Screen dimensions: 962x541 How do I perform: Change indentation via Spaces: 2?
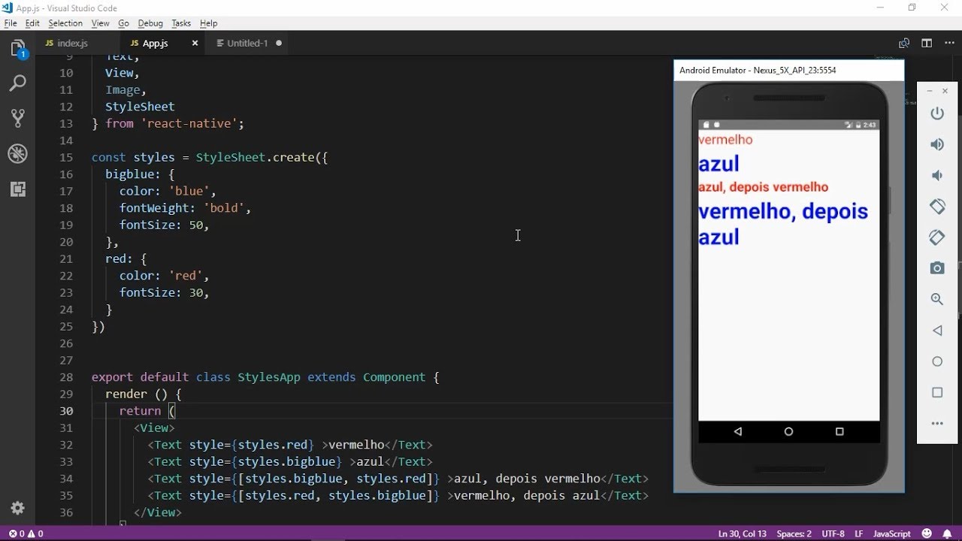(794, 533)
